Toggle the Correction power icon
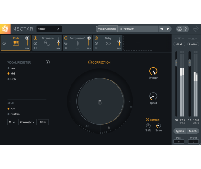 [90, 62]
